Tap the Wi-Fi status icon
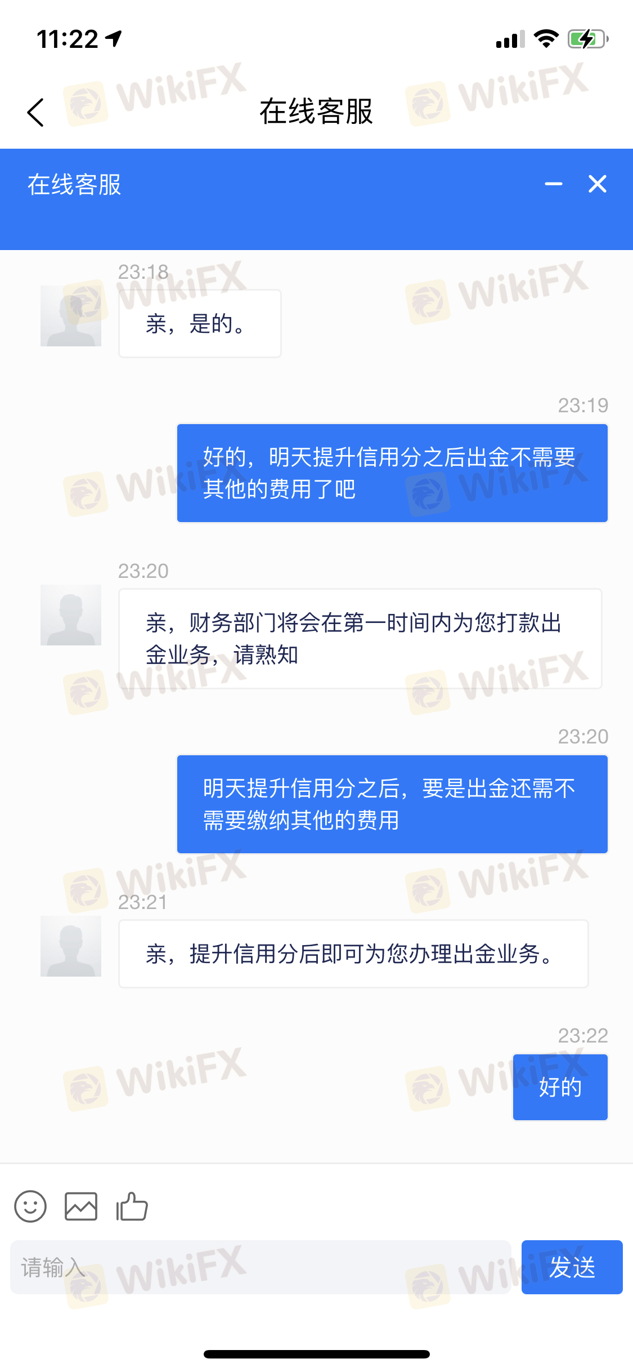Screen dimensions: 633x1372 546,39
